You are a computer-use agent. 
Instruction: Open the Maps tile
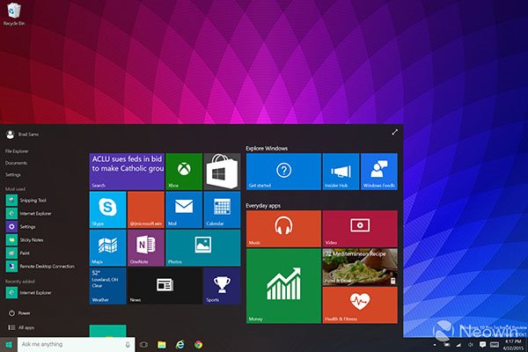[x=107, y=248]
